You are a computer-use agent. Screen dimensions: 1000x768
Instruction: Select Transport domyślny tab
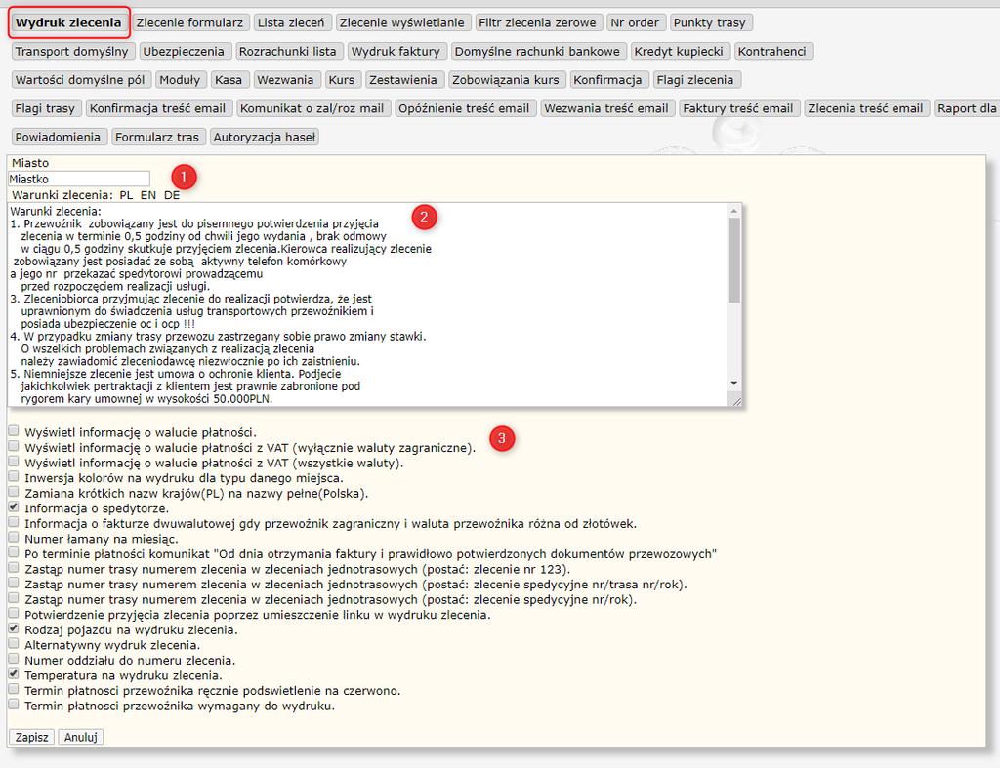71,51
